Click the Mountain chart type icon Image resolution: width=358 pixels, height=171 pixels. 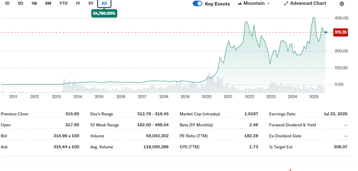pos(240,3)
